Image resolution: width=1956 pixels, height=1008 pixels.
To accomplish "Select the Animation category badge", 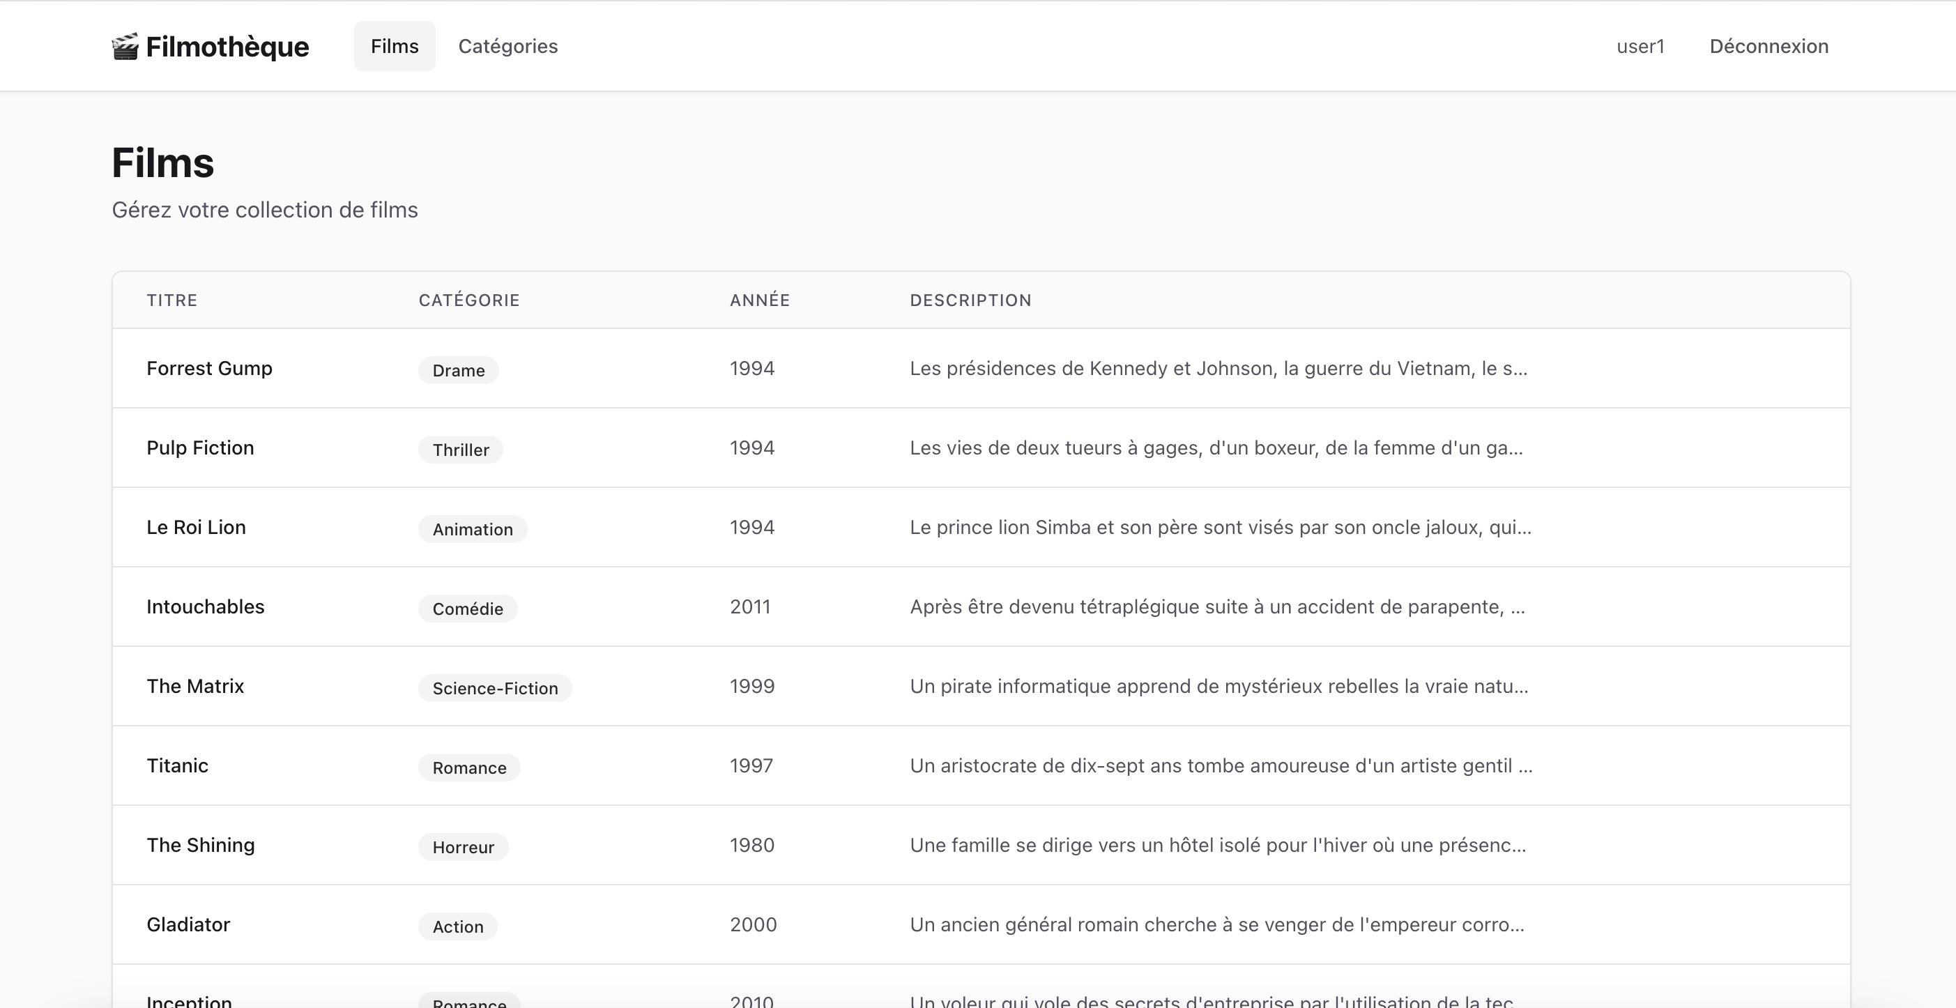I will 473,530.
